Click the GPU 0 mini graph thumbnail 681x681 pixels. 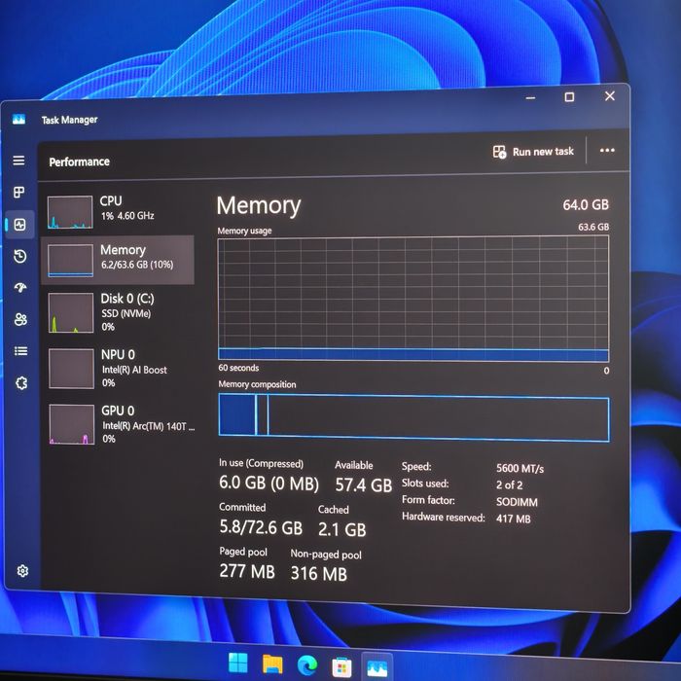click(72, 424)
